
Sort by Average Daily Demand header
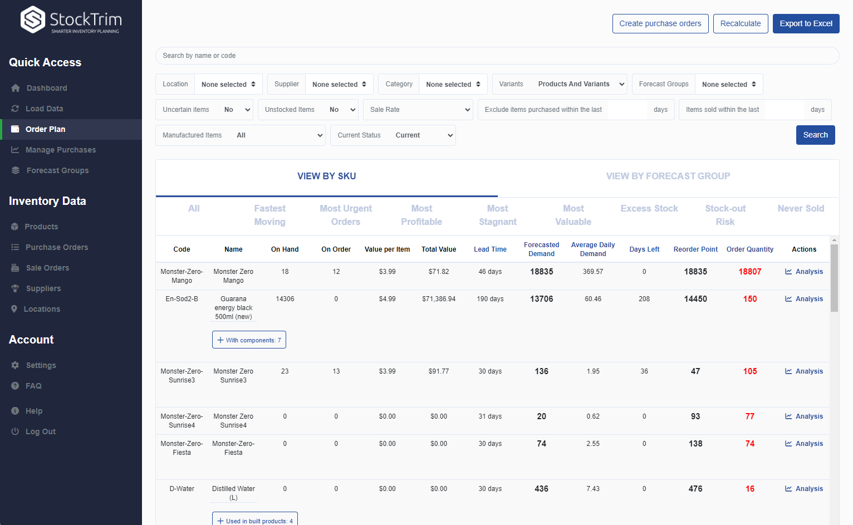[x=593, y=249]
